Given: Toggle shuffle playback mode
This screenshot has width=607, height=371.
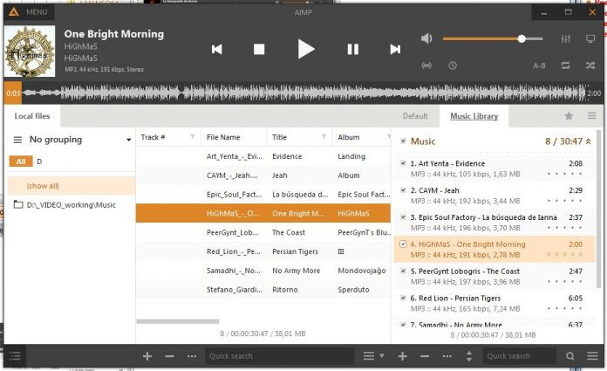Looking at the screenshot, I should pyautogui.click(x=590, y=65).
